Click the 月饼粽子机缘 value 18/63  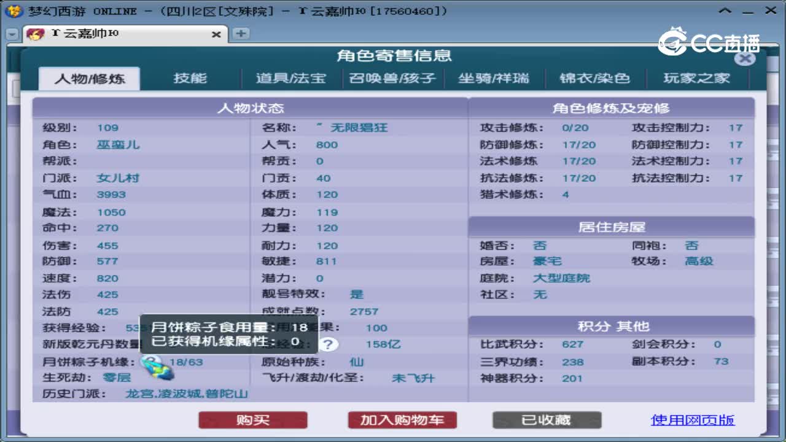186,362
